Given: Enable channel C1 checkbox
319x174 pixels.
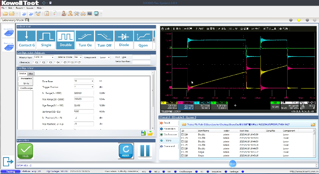Looking at the screenshot, I should [33, 62].
